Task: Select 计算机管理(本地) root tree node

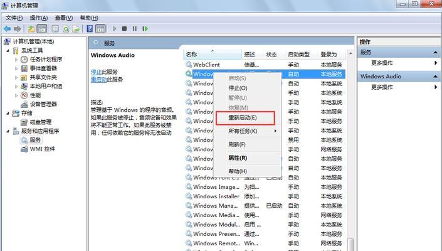Action: point(33,41)
